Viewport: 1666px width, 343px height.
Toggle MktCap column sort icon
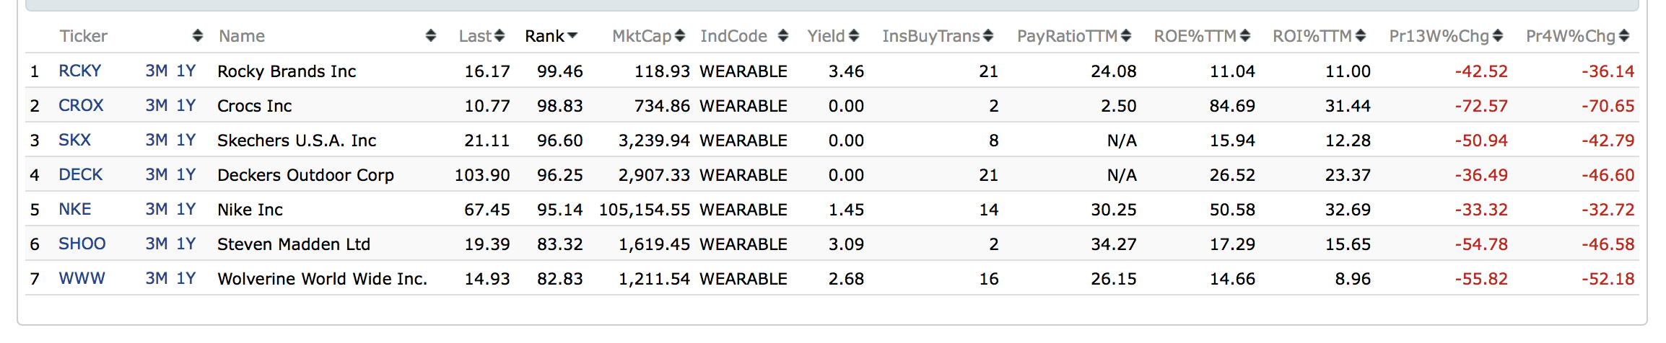pos(680,36)
